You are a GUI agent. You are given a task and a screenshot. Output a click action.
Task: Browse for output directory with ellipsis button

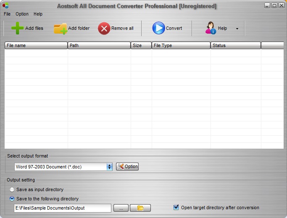pyautogui.click(x=121, y=208)
